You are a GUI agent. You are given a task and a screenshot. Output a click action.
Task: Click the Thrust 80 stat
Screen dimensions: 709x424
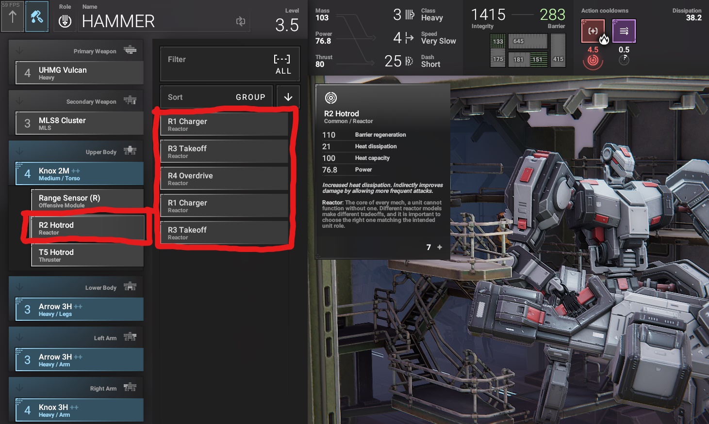(324, 61)
